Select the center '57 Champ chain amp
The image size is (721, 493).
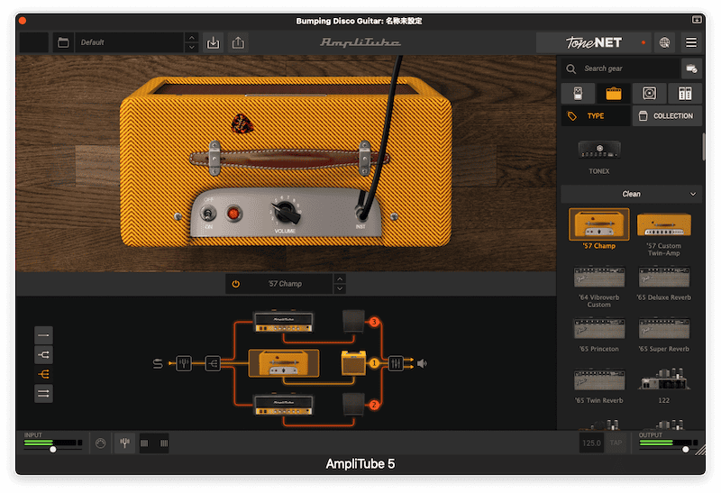click(x=284, y=363)
